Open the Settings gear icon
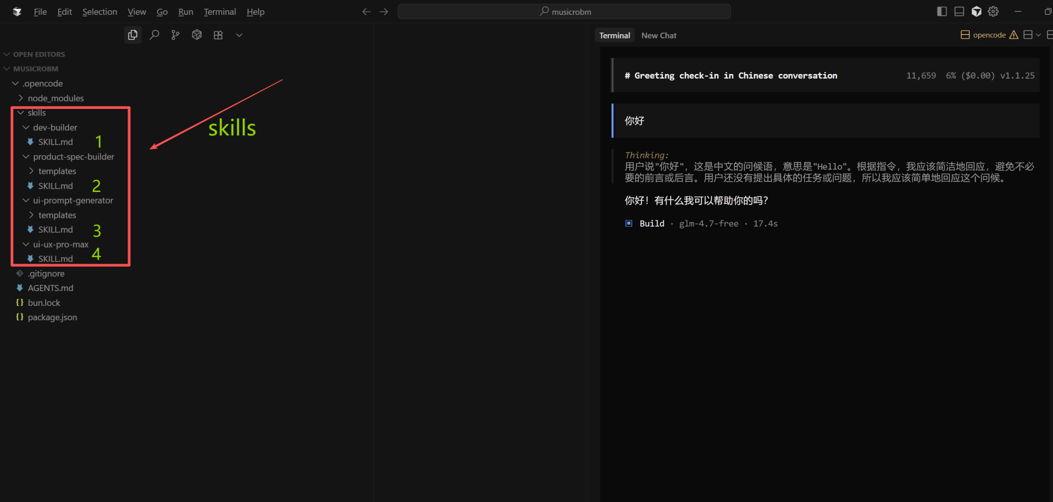The width and height of the screenshot is (1053, 502). tap(993, 11)
